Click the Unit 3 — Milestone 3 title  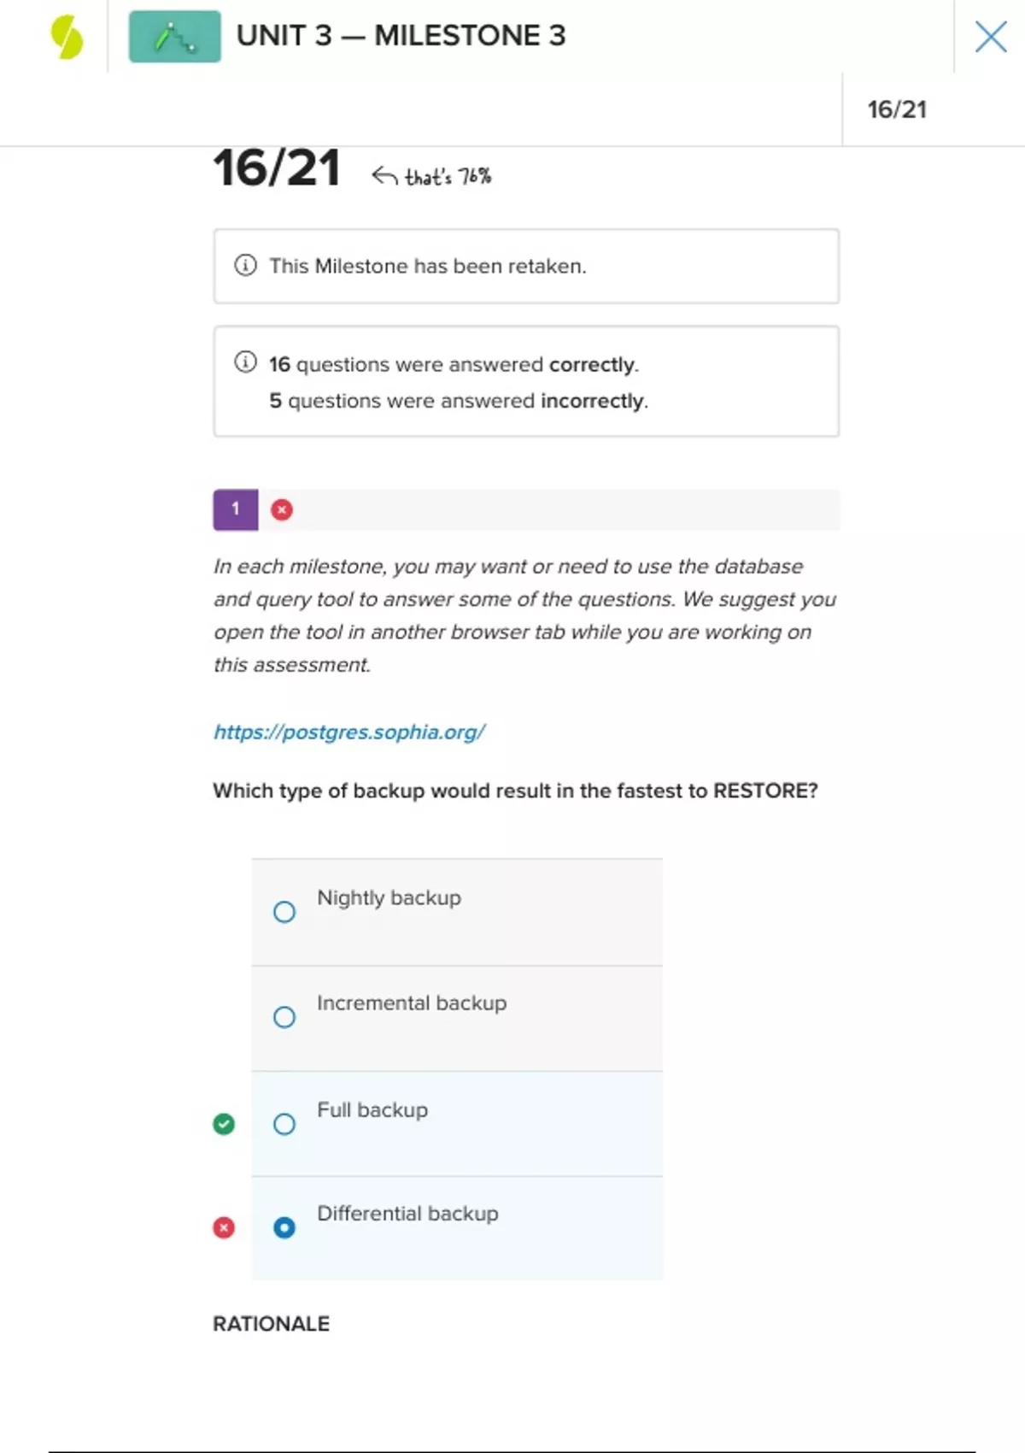(401, 36)
